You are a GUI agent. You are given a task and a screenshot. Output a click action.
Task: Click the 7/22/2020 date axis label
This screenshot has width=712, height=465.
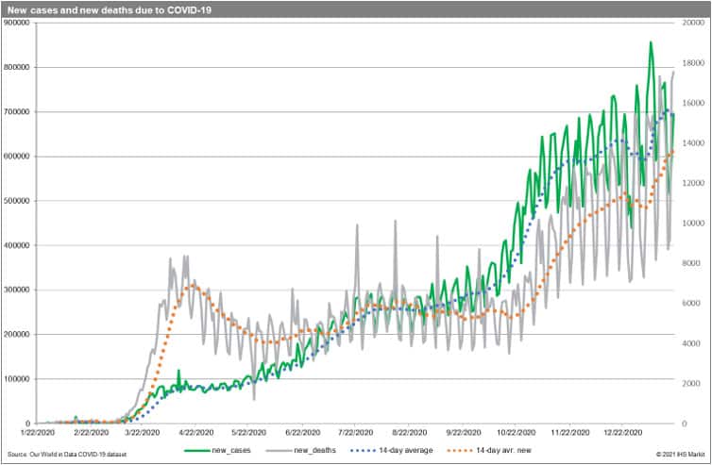point(356,433)
